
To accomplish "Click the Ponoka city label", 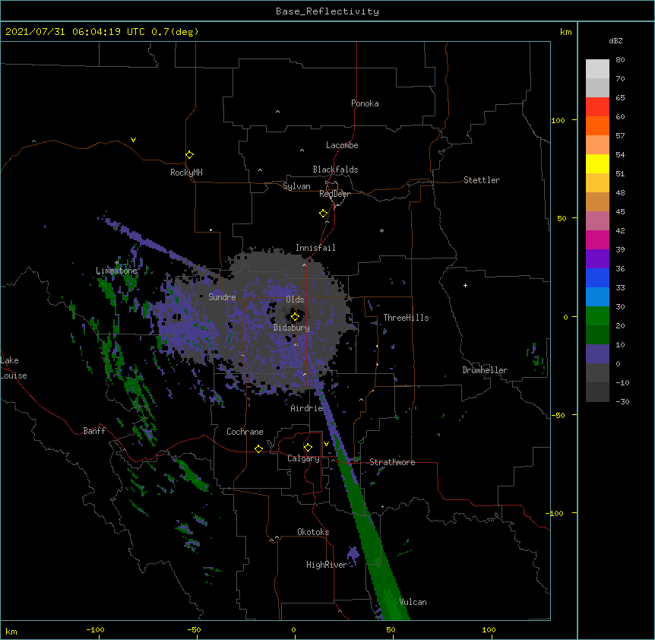I will click(x=365, y=103).
